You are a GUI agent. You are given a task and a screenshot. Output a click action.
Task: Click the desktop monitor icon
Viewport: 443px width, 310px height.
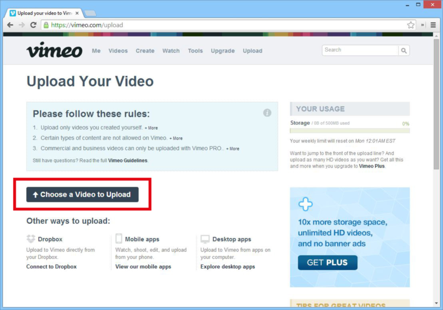tap(205, 239)
